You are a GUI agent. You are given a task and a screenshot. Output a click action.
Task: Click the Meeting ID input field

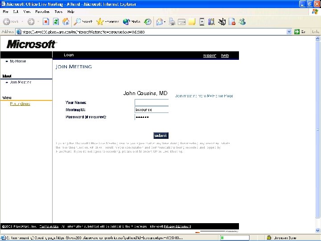click(152, 110)
